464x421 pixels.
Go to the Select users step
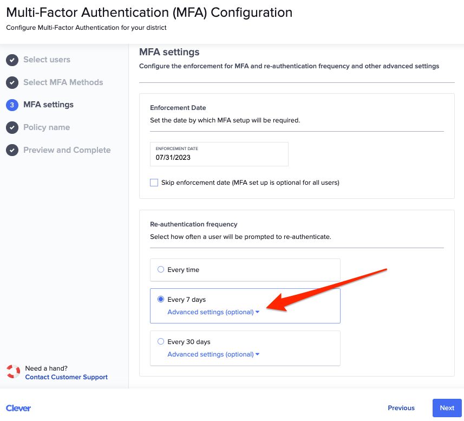pyautogui.click(x=45, y=60)
